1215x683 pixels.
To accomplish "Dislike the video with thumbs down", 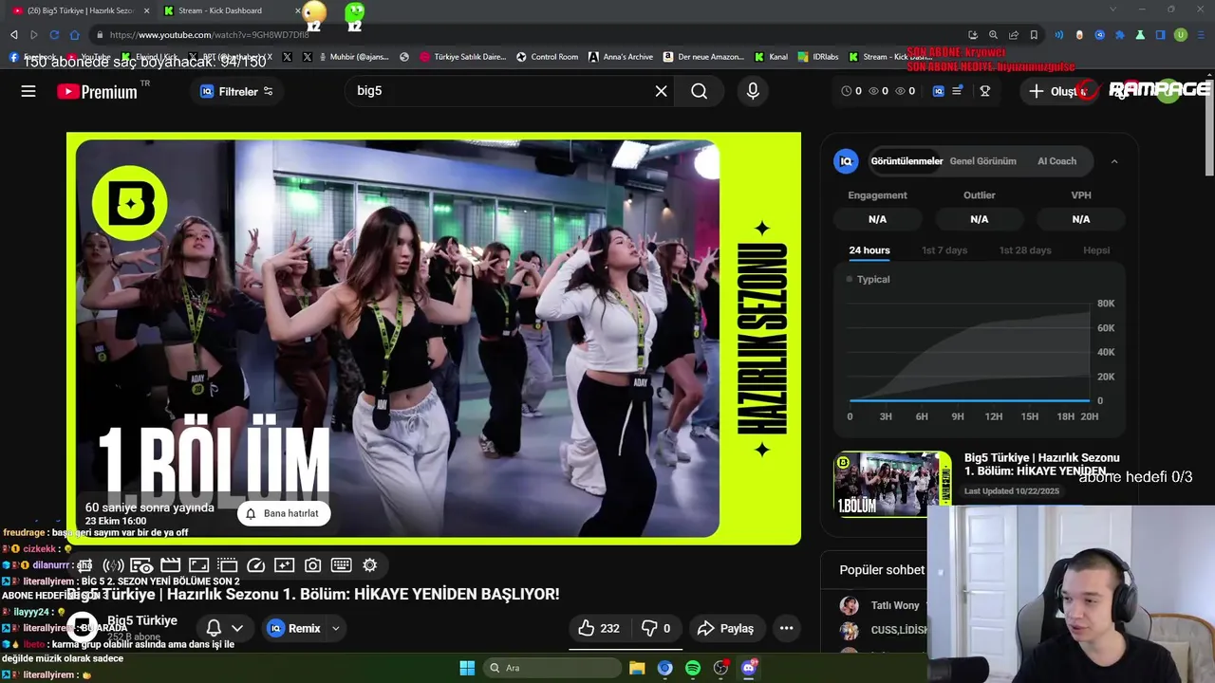I will click(x=656, y=628).
